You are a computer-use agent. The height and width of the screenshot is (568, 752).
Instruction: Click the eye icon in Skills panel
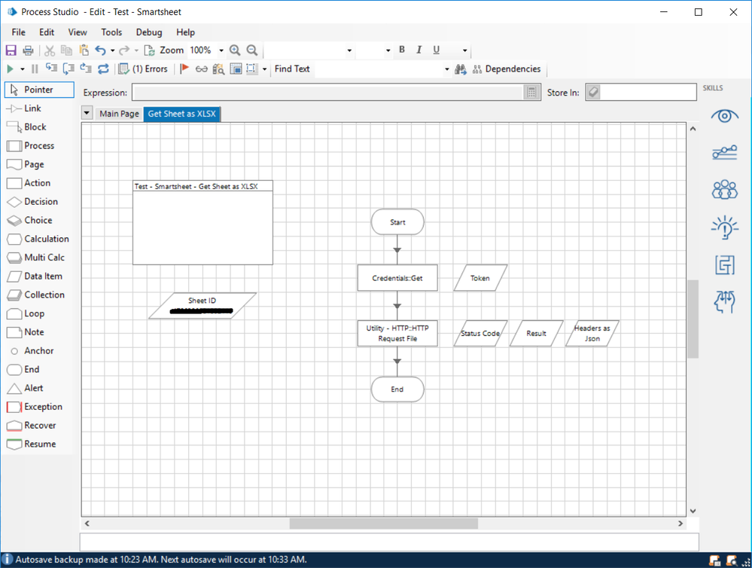(x=724, y=116)
